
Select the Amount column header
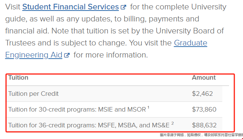pos(204,78)
